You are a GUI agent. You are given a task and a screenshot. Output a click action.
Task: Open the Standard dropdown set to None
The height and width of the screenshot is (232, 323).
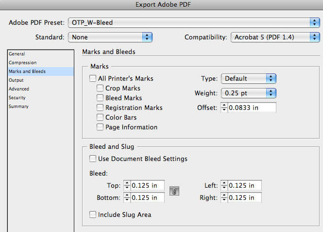110,37
